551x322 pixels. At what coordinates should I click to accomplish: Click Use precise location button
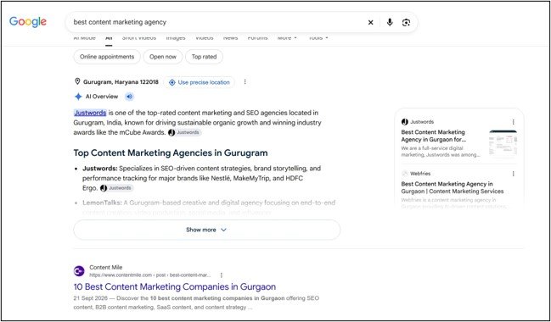[x=199, y=82]
